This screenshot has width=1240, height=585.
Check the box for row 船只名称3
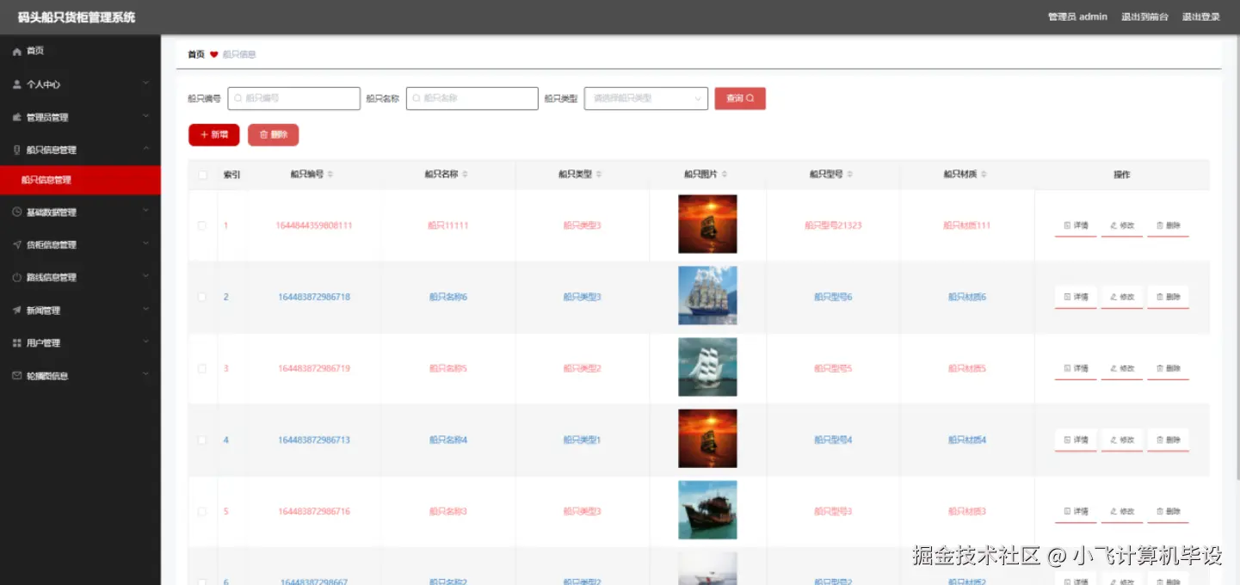202,511
